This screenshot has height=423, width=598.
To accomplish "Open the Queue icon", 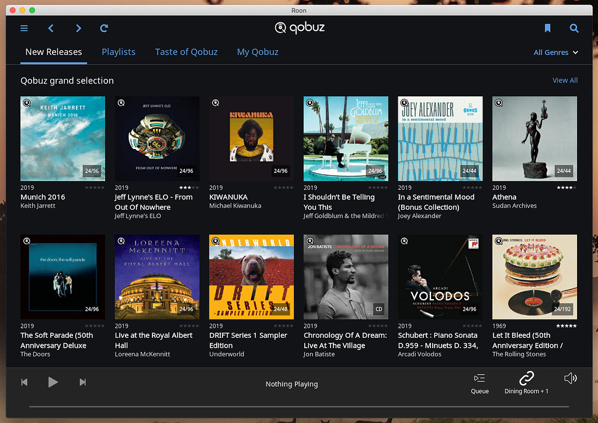I will pos(479,383).
